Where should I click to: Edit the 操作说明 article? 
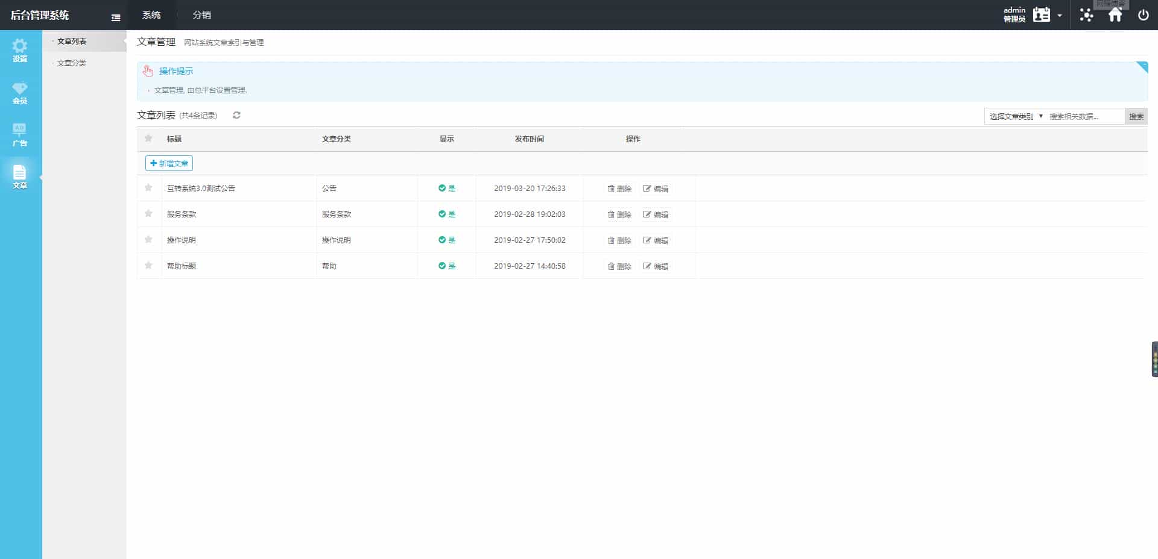click(656, 240)
